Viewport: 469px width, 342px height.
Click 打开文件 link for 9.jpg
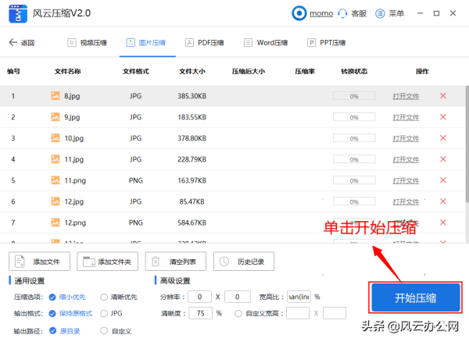pos(406,117)
